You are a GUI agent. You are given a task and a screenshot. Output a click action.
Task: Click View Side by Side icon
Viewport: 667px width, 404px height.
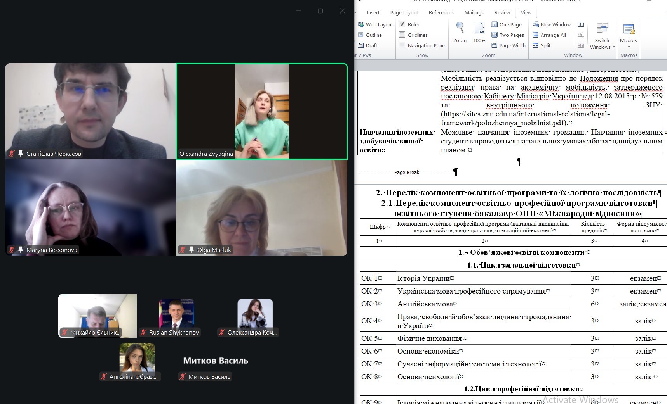(581, 24)
